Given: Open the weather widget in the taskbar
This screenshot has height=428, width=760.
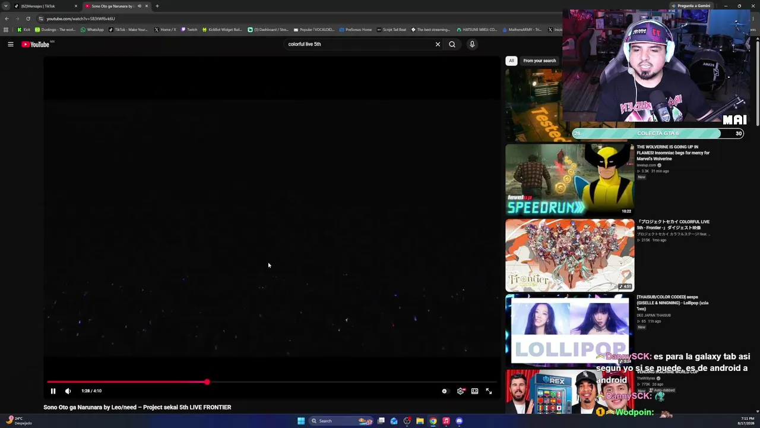Looking at the screenshot, I should click(x=18, y=421).
